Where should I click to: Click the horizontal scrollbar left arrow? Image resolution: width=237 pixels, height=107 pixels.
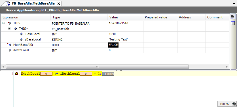click(x=3, y=67)
